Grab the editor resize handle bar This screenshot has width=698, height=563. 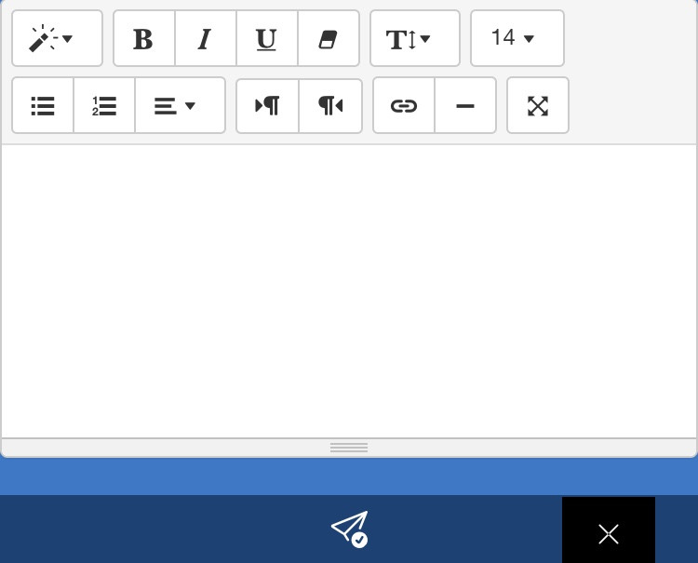[x=349, y=448]
